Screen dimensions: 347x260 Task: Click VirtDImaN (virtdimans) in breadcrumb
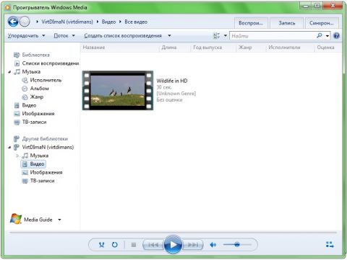[67, 22]
